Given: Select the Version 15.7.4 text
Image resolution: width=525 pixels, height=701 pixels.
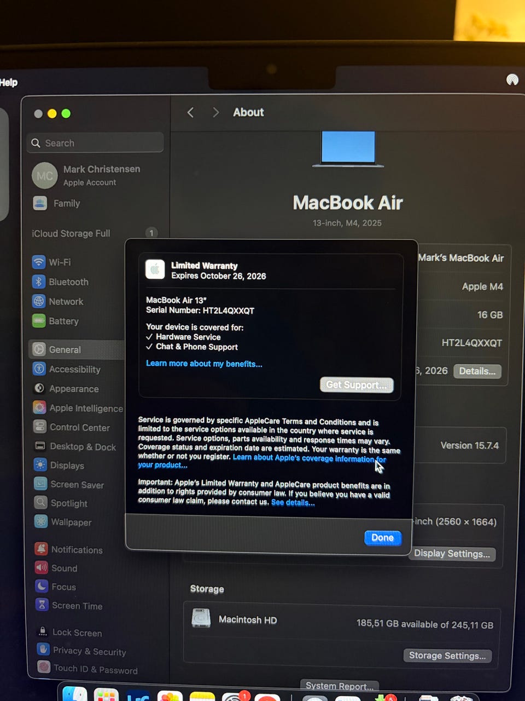Looking at the screenshot, I should coord(470,445).
